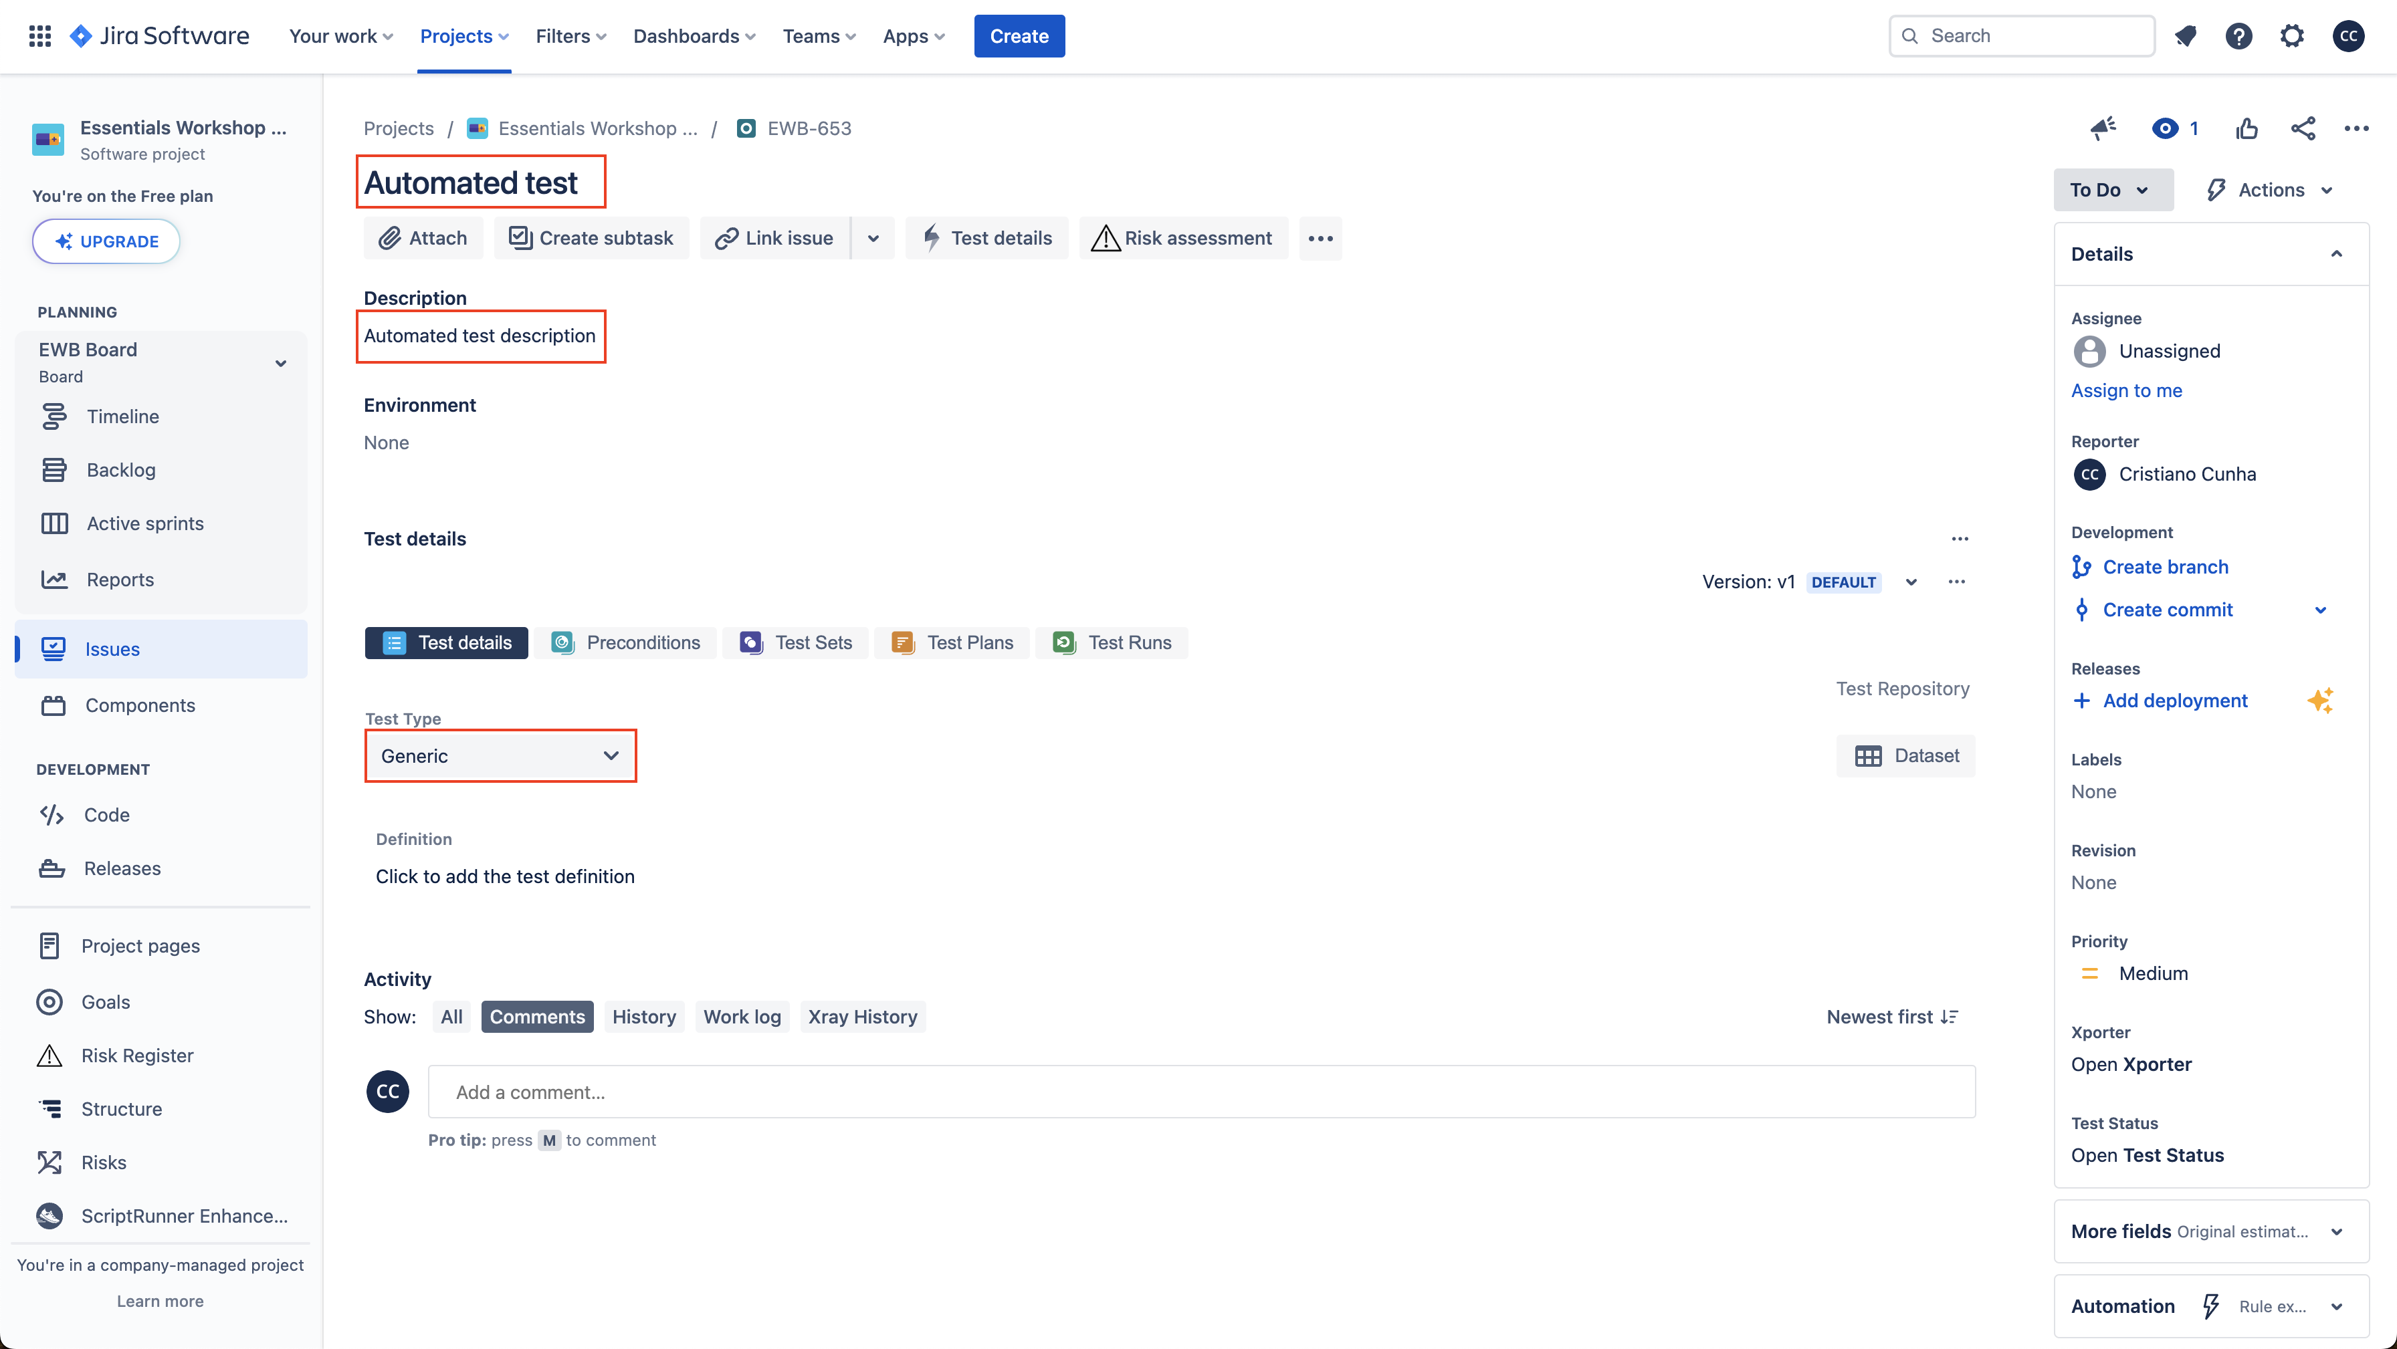This screenshot has height=1349, width=2397.
Task: Show Work log activity
Action: (x=742, y=1017)
